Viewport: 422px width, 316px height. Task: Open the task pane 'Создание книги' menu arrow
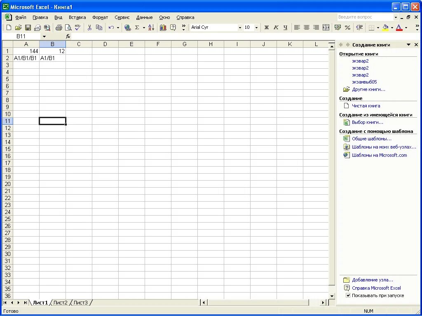point(408,44)
